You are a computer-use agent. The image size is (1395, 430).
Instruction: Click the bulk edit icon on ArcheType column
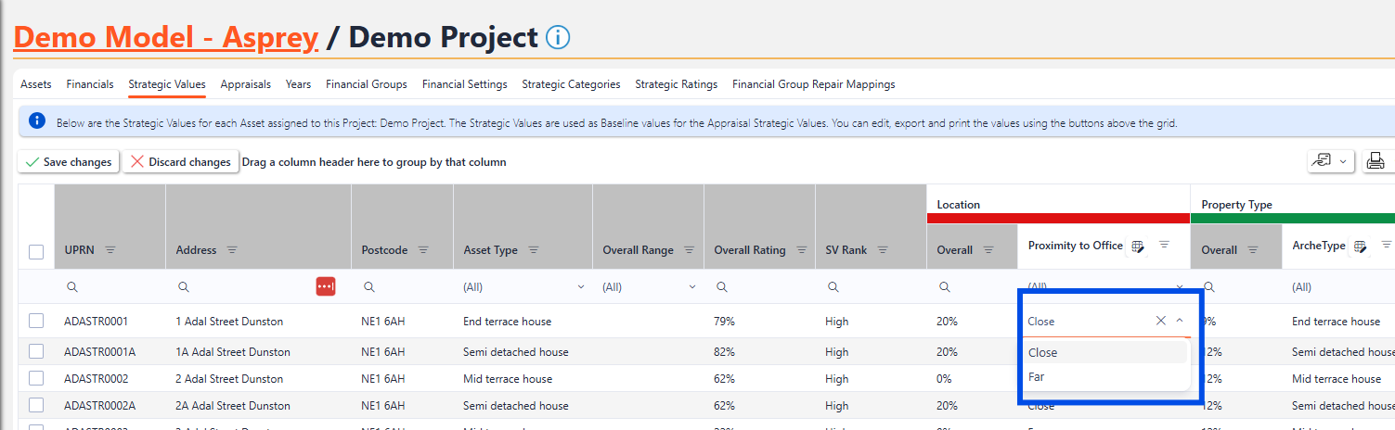coord(1361,247)
